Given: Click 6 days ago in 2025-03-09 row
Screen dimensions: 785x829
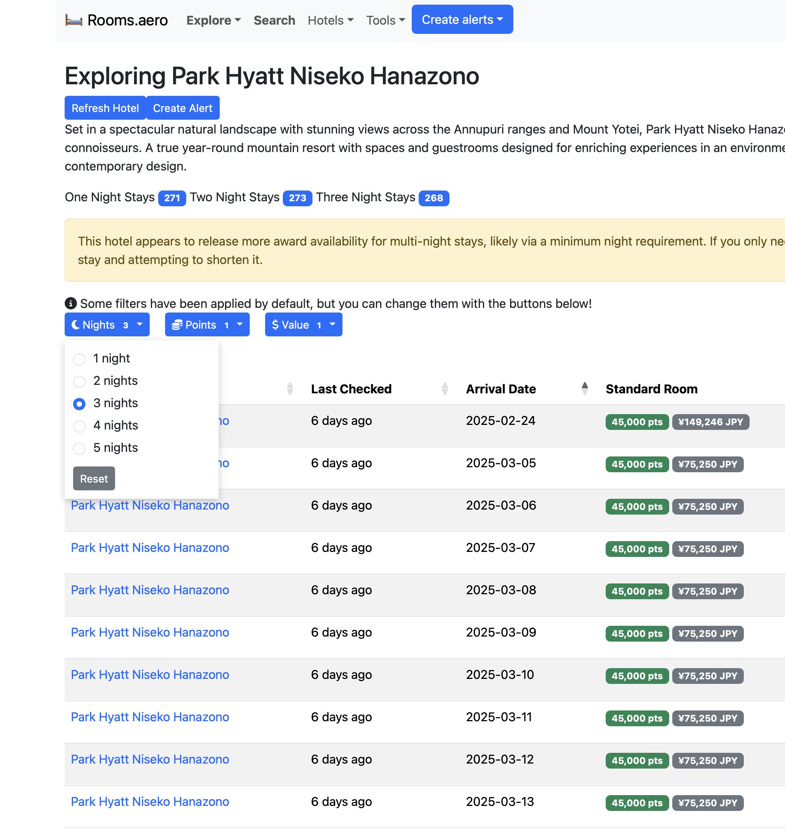Looking at the screenshot, I should point(341,632).
